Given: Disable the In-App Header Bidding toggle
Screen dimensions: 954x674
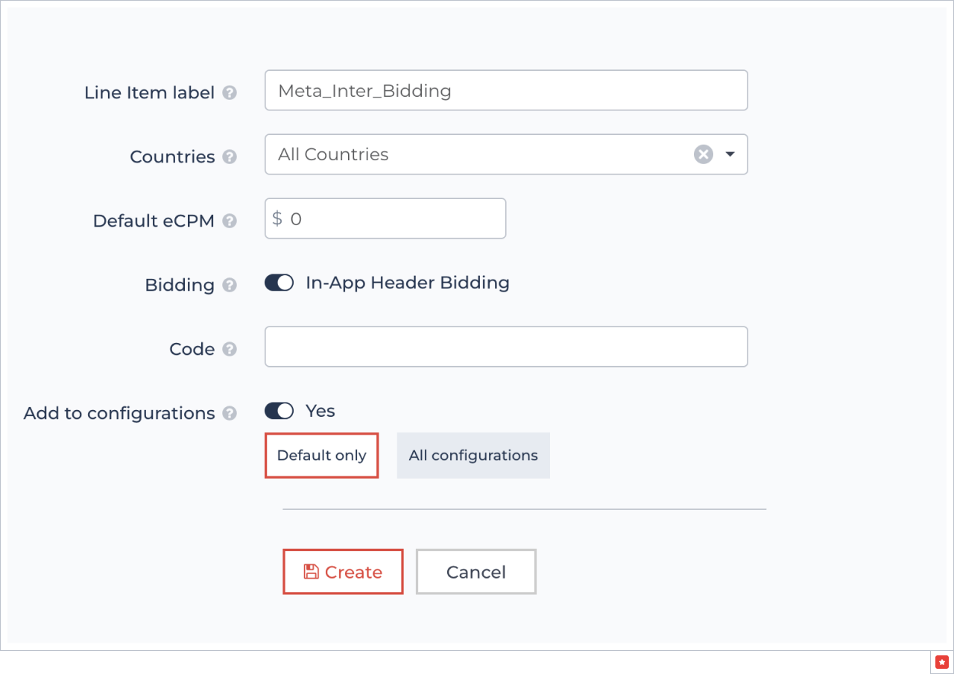Looking at the screenshot, I should [x=279, y=283].
